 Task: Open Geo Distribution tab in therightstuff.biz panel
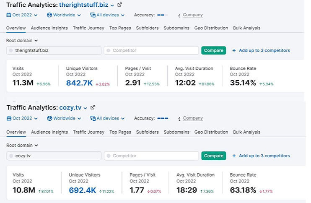[x=211, y=28]
